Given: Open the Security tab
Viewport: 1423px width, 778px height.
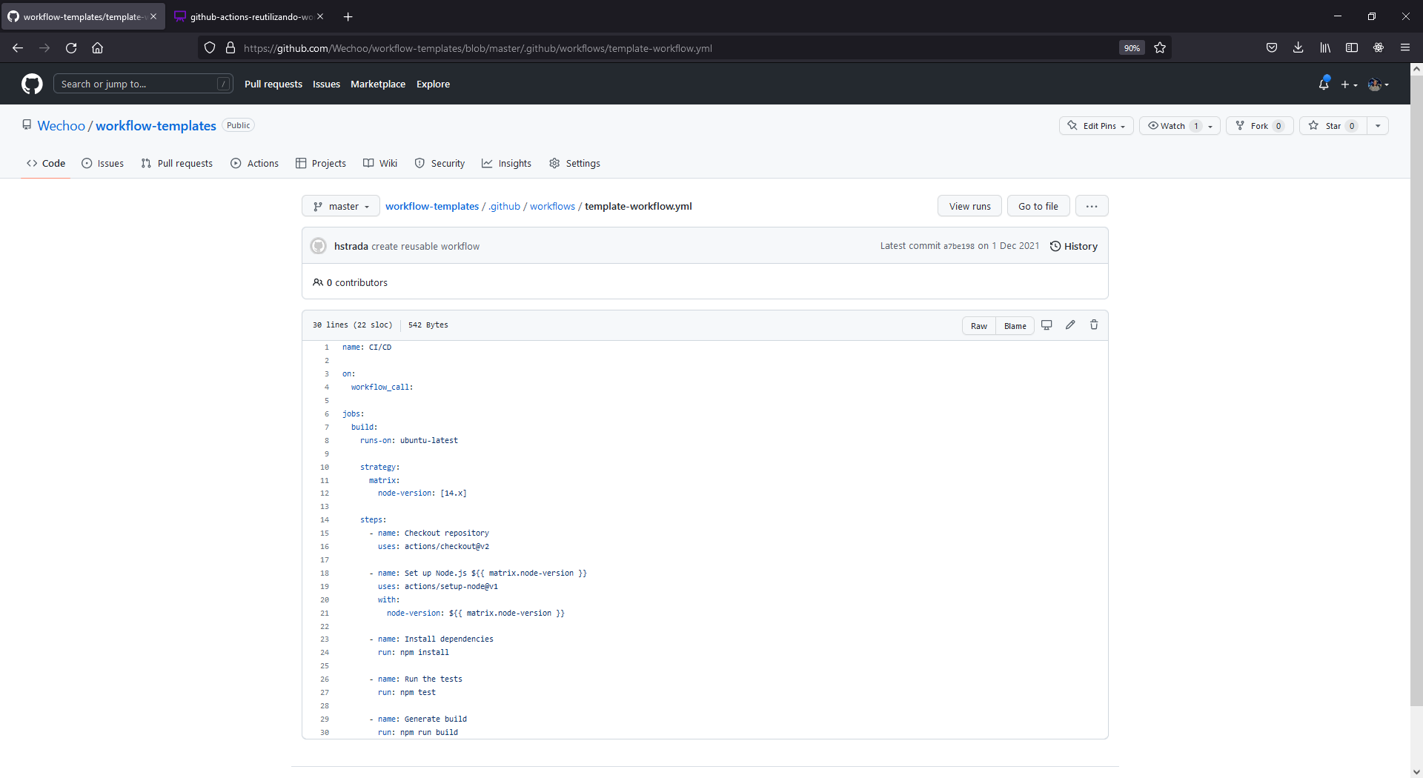Looking at the screenshot, I should coord(439,164).
